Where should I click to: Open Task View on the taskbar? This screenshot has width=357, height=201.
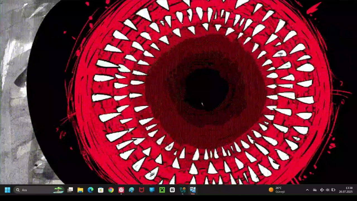tap(70, 190)
